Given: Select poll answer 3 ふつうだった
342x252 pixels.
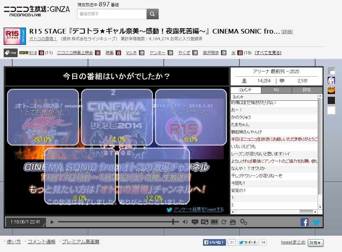Looking at the screenshot, I should click(191, 117).
